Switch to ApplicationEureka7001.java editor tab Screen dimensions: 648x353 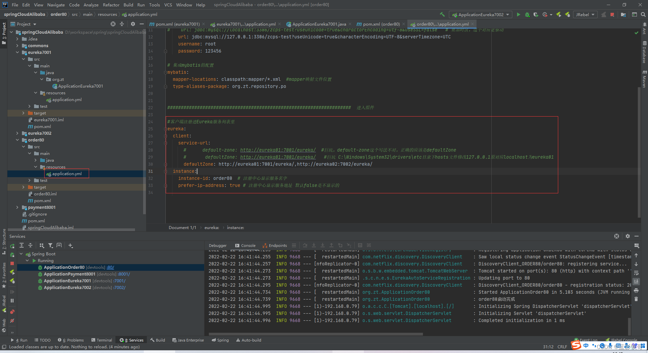pyautogui.click(x=319, y=24)
